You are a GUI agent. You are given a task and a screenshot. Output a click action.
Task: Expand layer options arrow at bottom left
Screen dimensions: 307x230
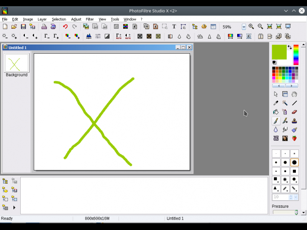pos(15,207)
